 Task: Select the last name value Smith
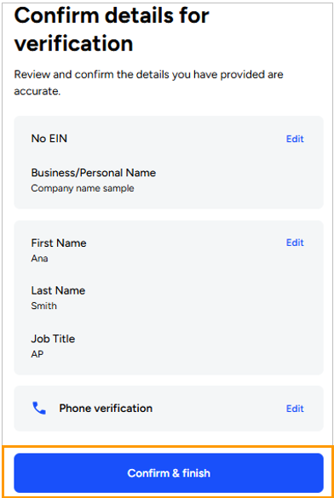pos(43,306)
